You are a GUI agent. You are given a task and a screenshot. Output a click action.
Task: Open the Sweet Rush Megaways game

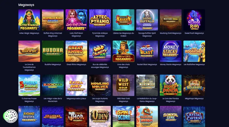194,20
